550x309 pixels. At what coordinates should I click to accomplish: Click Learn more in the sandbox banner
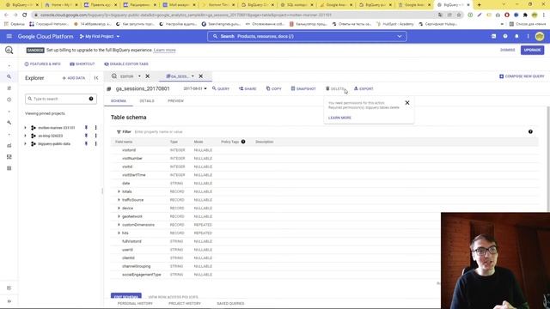point(164,50)
